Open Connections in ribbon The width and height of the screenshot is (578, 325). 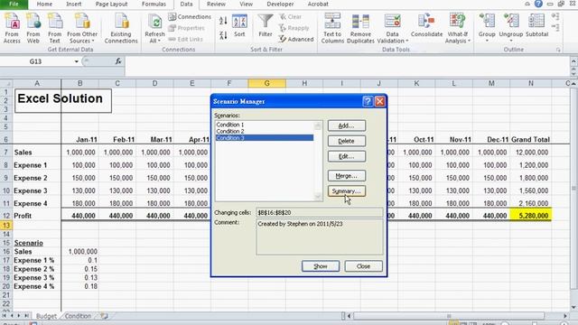(190, 16)
